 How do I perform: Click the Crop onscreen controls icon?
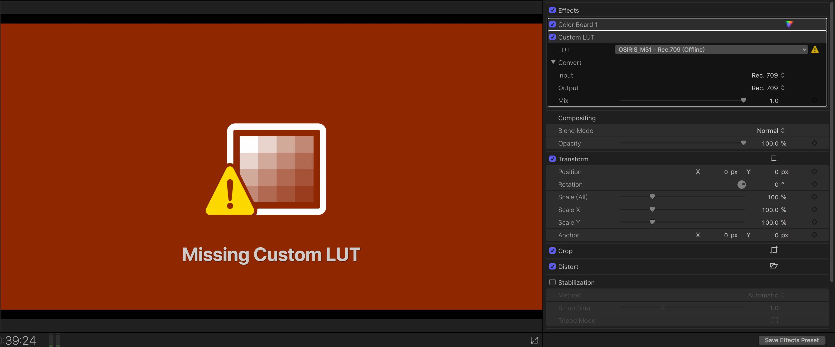coord(774,250)
